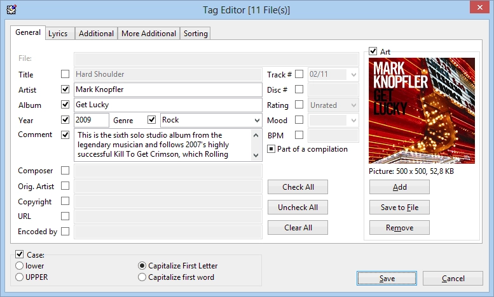Image resolution: width=494 pixels, height=297 pixels.
Task: Toggle the Case checkbox
Action: coord(20,254)
